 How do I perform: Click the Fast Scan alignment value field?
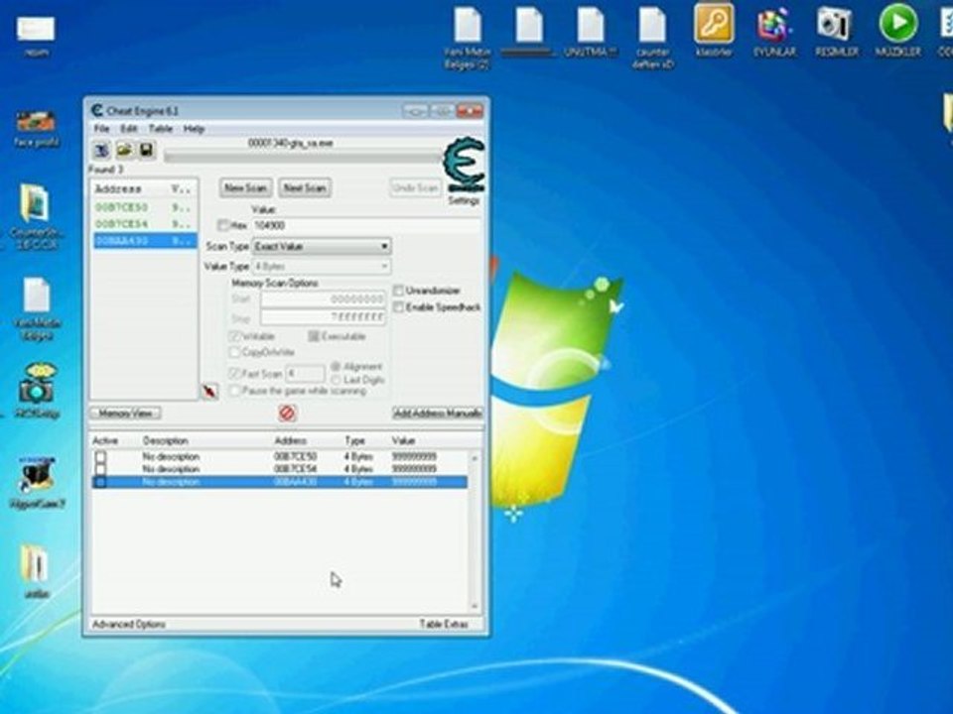(x=305, y=374)
